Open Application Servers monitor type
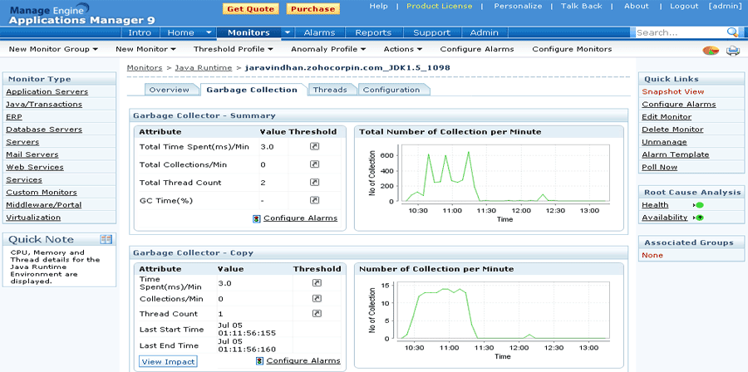748x372 pixels. pyautogui.click(x=47, y=91)
